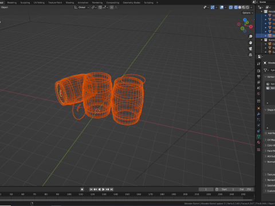275x206 pixels.
Task: Click the green Y axis on navigation gizmo
Action: click(x=247, y=22)
